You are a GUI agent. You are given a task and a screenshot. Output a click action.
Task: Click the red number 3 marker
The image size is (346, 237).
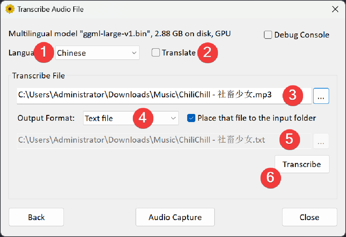[292, 95]
